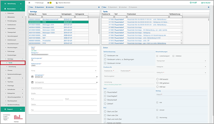This screenshot has height=124, width=214.
Task: Click the Support section icon in sidebar
Action: tap(5, 109)
